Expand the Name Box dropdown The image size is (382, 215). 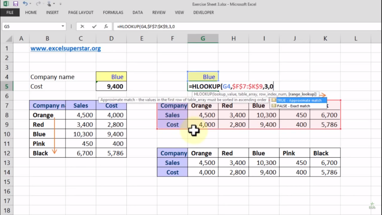[x=63, y=26]
